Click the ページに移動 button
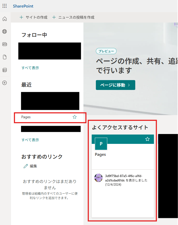 (116, 85)
